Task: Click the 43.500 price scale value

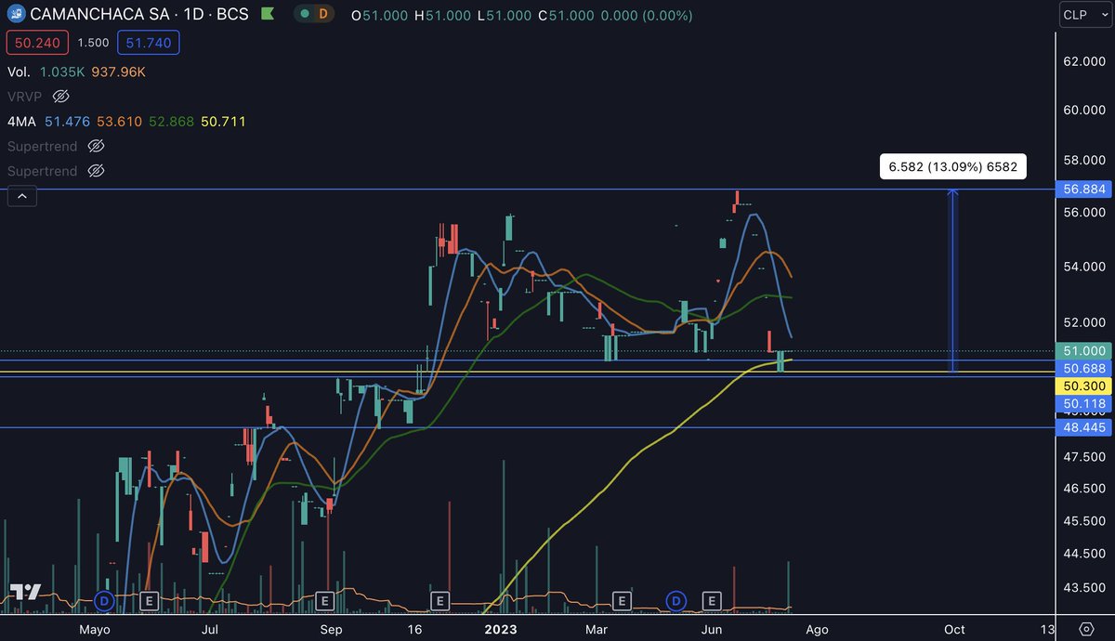Action: (x=1083, y=588)
